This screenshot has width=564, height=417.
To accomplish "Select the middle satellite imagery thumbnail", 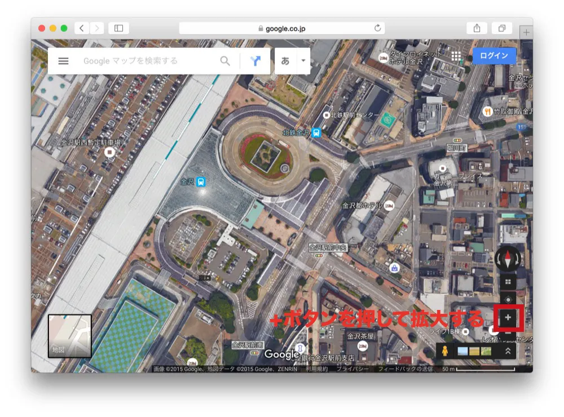I will point(473,352).
